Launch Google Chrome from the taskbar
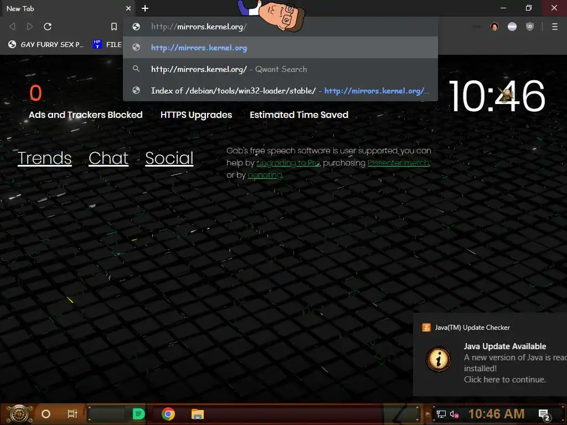The image size is (567, 425). [168, 414]
